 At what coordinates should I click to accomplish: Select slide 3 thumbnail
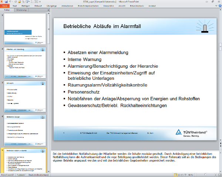pyautogui.click(x=25, y=94)
